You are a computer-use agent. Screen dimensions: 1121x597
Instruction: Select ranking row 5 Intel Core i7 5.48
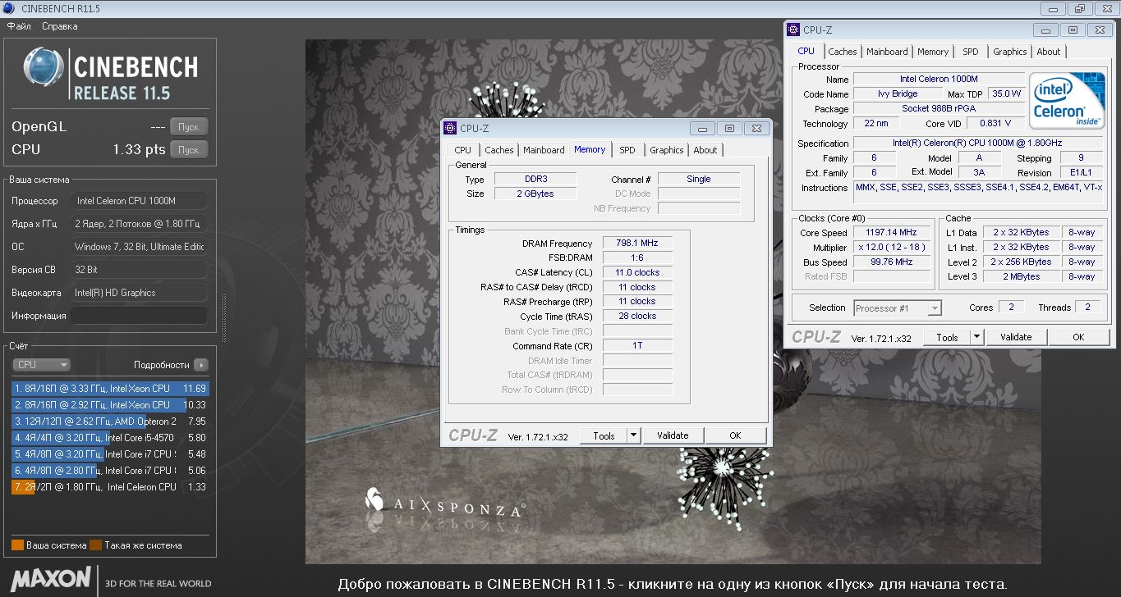(x=110, y=454)
